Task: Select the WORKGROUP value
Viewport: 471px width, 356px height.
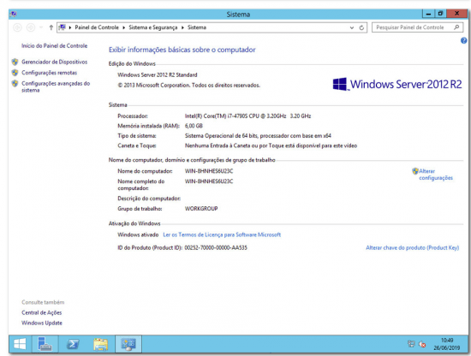Action: point(201,208)
